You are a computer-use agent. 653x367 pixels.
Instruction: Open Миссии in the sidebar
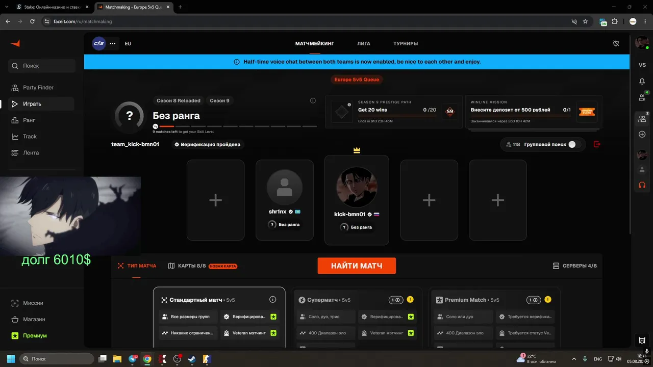point(42,303)
